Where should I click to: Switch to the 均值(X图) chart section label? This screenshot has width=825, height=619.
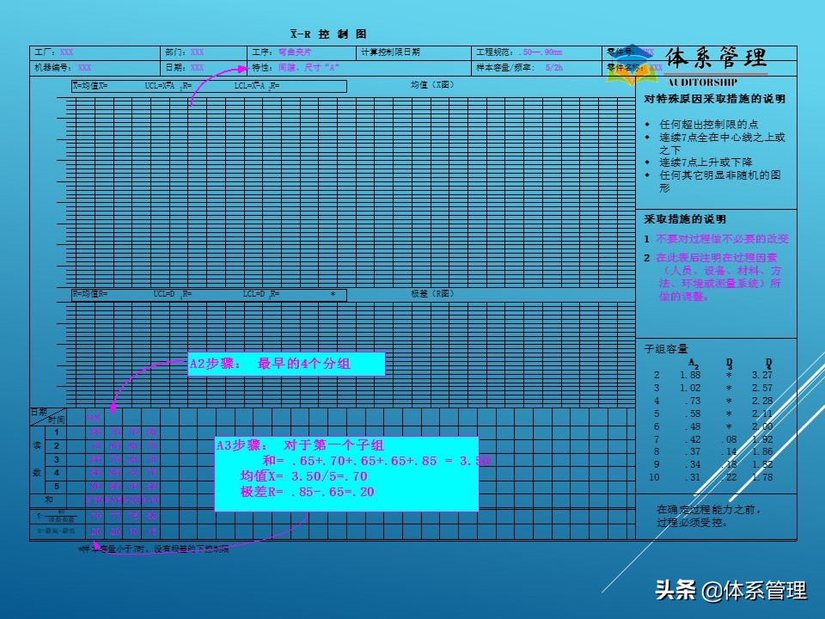[x=432, y=86]
